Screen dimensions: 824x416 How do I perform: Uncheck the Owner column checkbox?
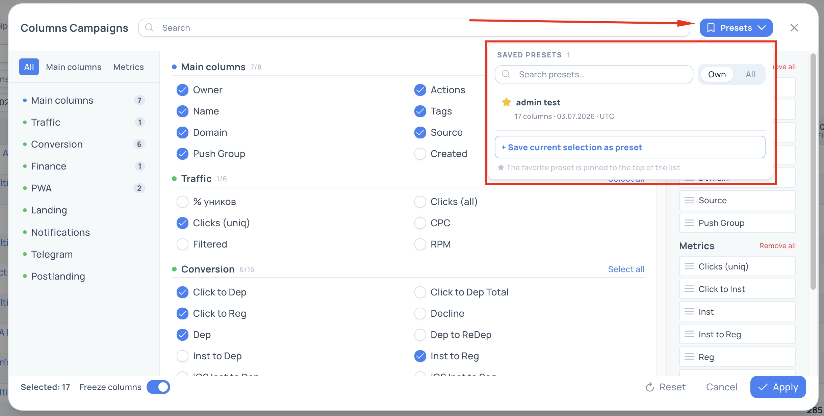tap(182, 90)
